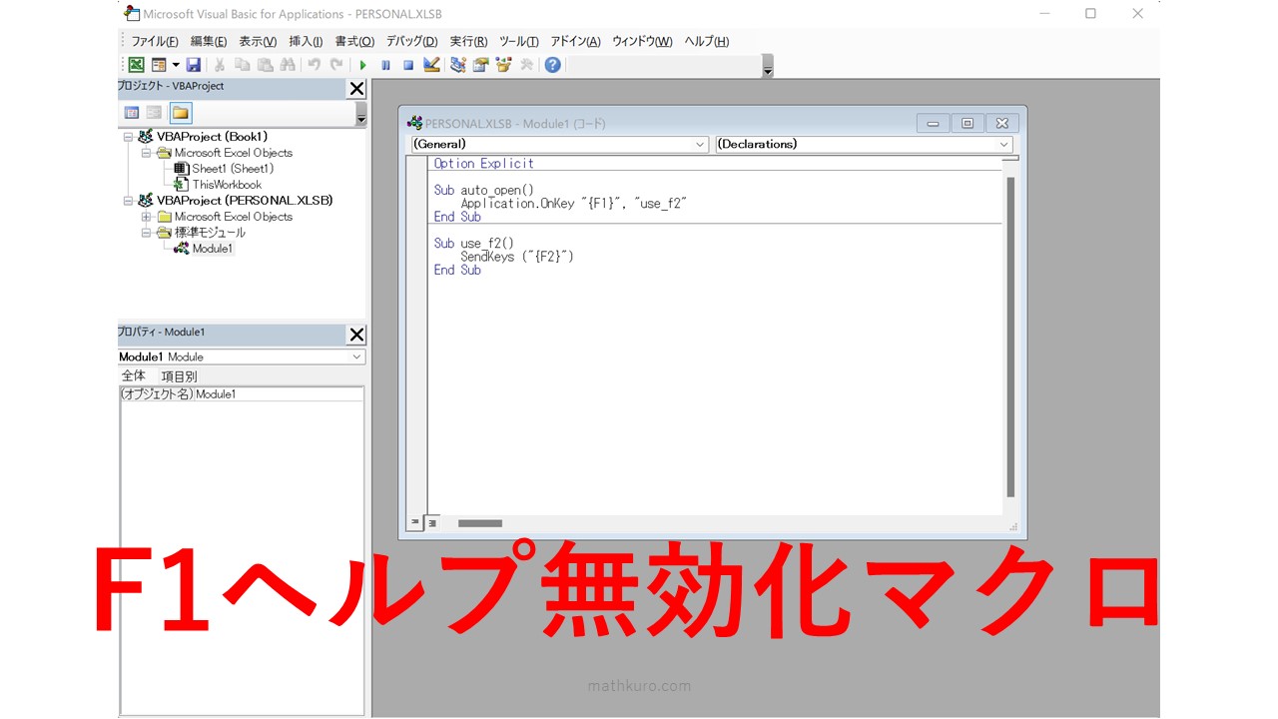This screenshot has height=719, width=1278.
Task: Click the Paste toolbar icon
Action: tap(265, 65)
